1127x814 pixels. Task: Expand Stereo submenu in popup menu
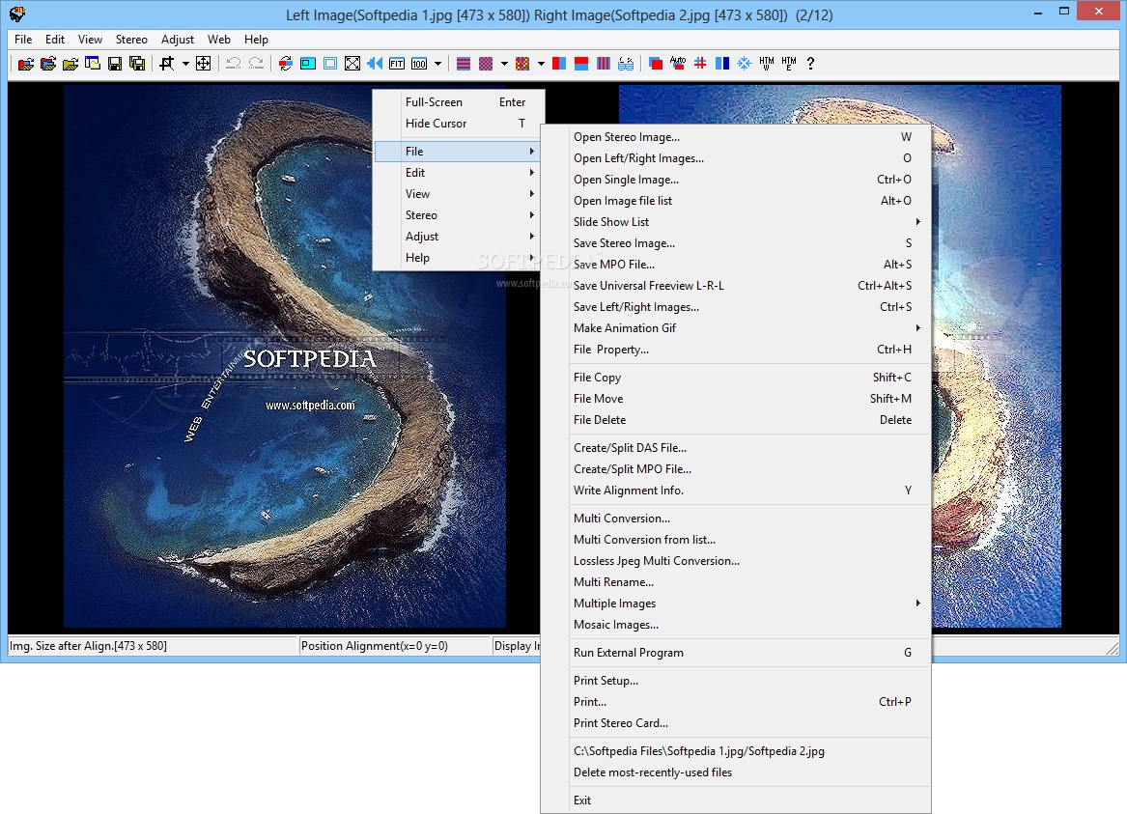pos(457,215)
